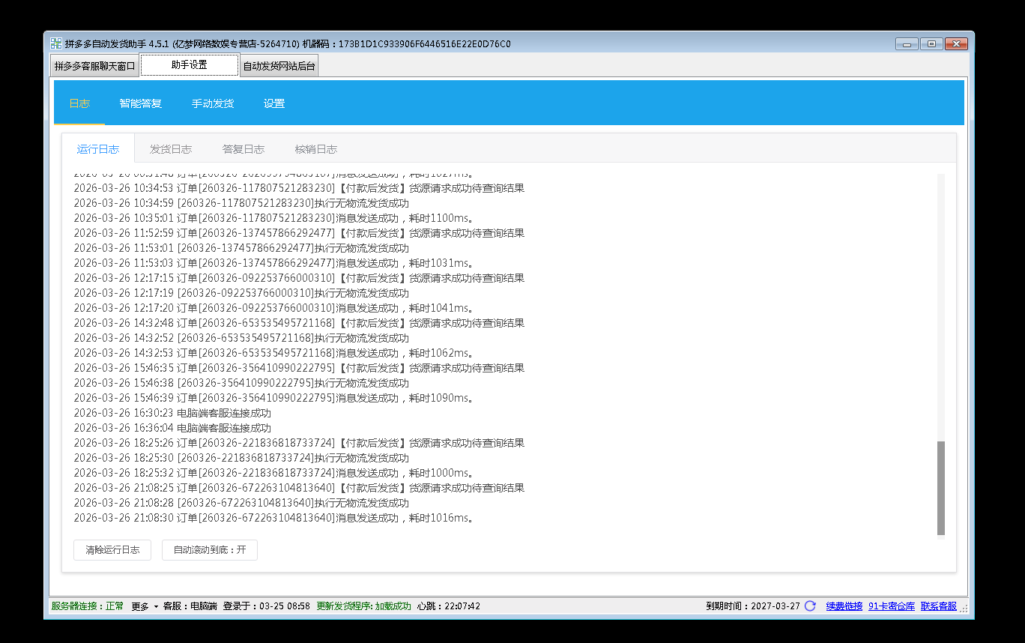Open the 智能答复 section

point(141,103)
